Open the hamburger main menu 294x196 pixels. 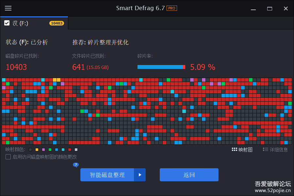(8, 8)
